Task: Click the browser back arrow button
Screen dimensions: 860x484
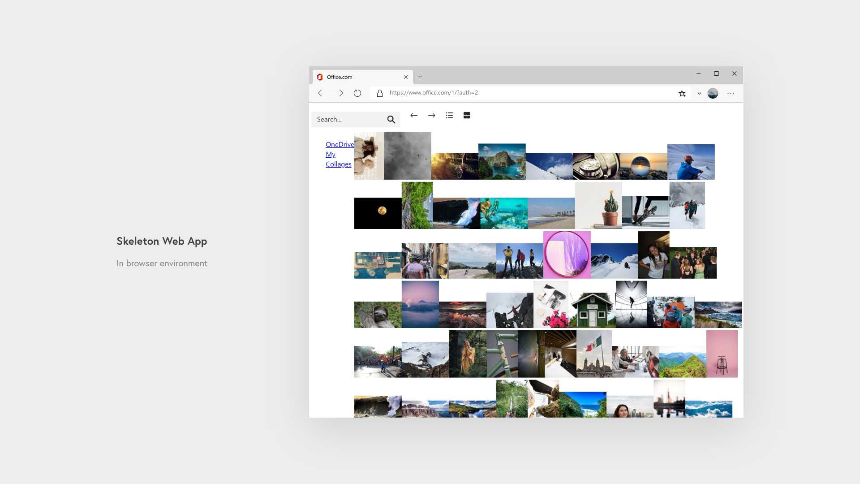Action: [322, 93]
